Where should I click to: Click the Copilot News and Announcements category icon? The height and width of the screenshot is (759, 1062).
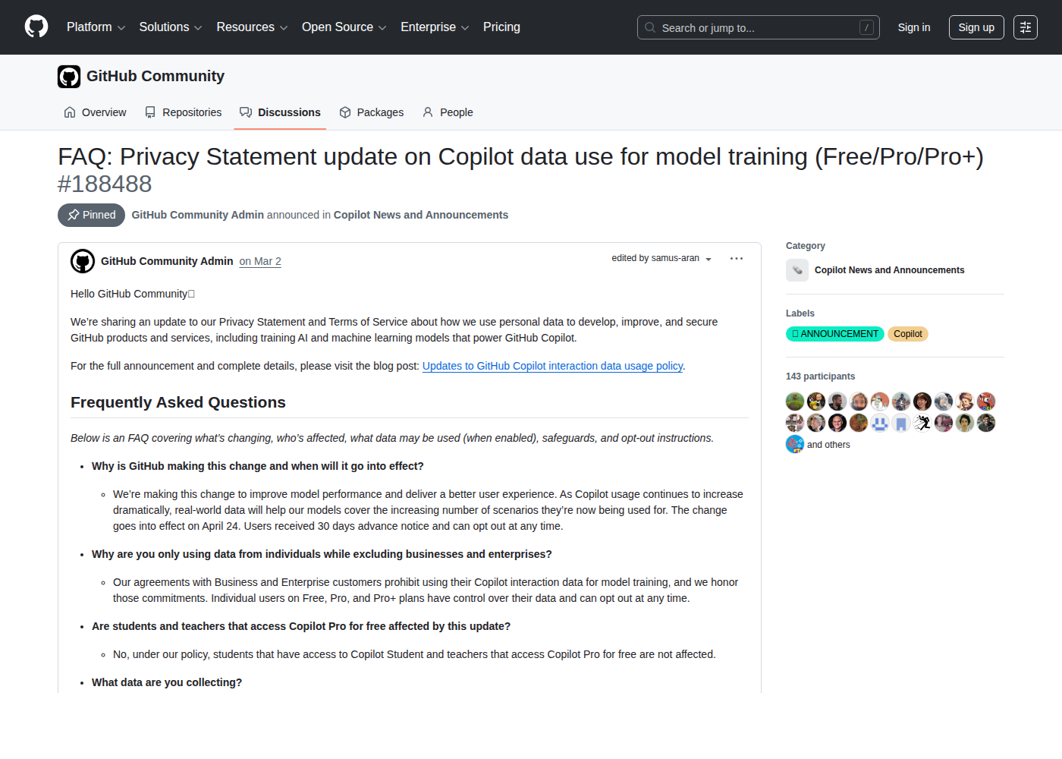click(x=797, y=269)
